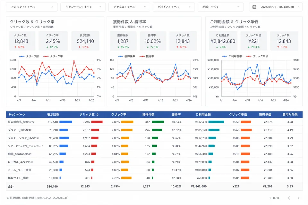
Task: Click the green 獲得件数 bar for 夏の新商品_検索広告
Action: (158, 122)
